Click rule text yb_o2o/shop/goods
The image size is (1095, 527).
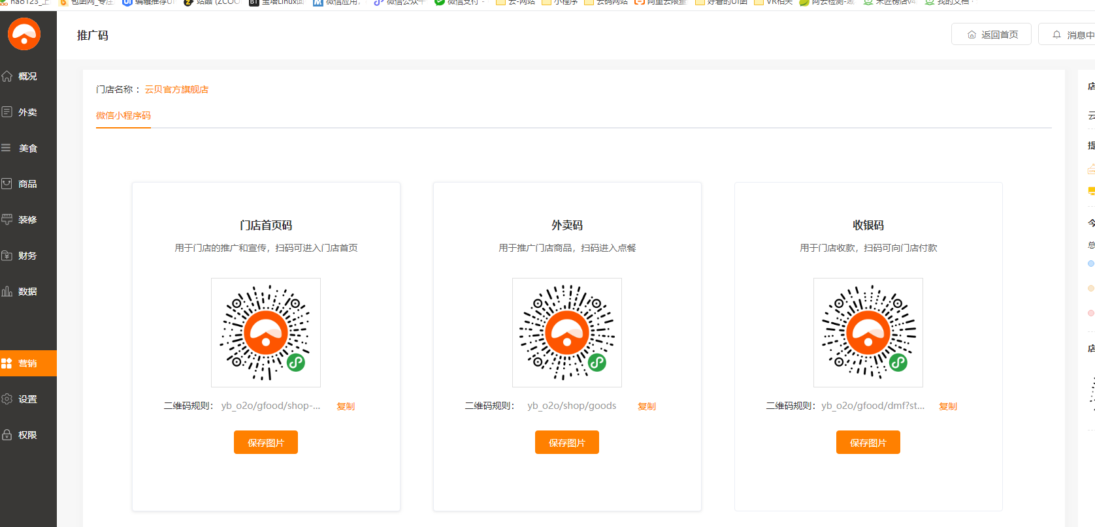point(572,406)
